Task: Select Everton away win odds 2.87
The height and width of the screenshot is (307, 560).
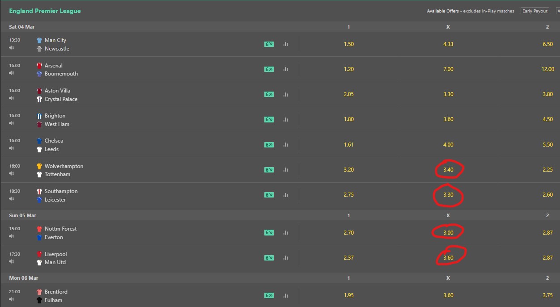Action: pos(547,232)
